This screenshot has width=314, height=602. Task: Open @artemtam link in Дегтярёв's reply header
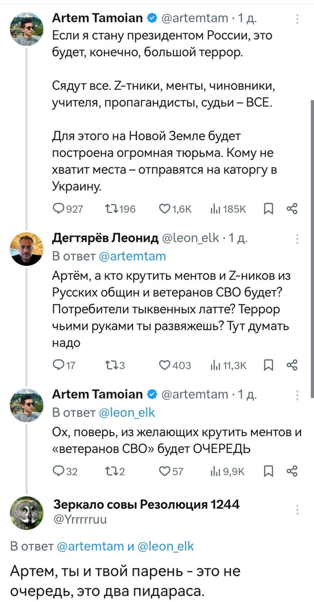click(x=132, y=256)
